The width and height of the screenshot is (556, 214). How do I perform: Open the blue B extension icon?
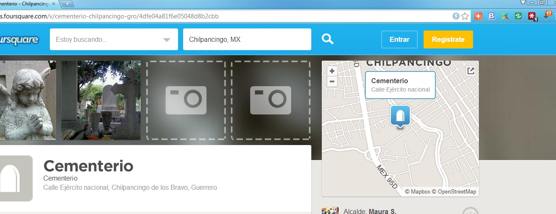(x=492, y=16)
